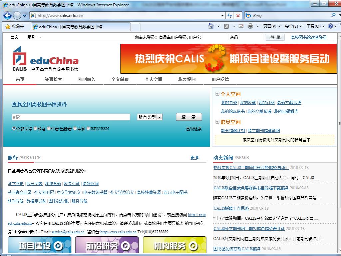Open the 最新文献报道 link
This screenshot has width=341, height=256.
(x=289, y=103)
